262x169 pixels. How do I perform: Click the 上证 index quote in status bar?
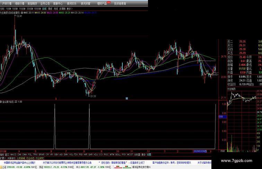pos(19,167)
